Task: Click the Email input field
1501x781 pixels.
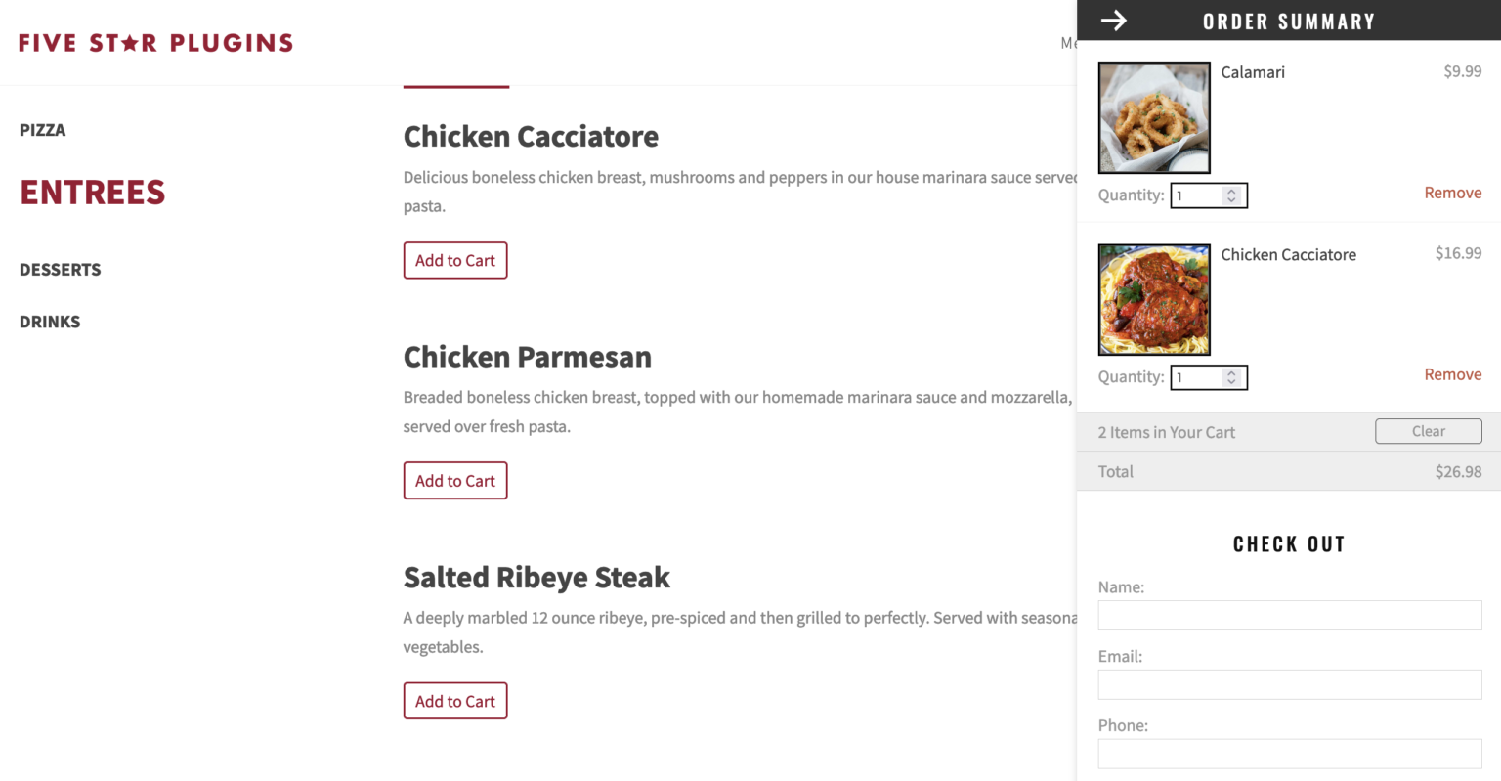Action: [x=1288, y=684]
